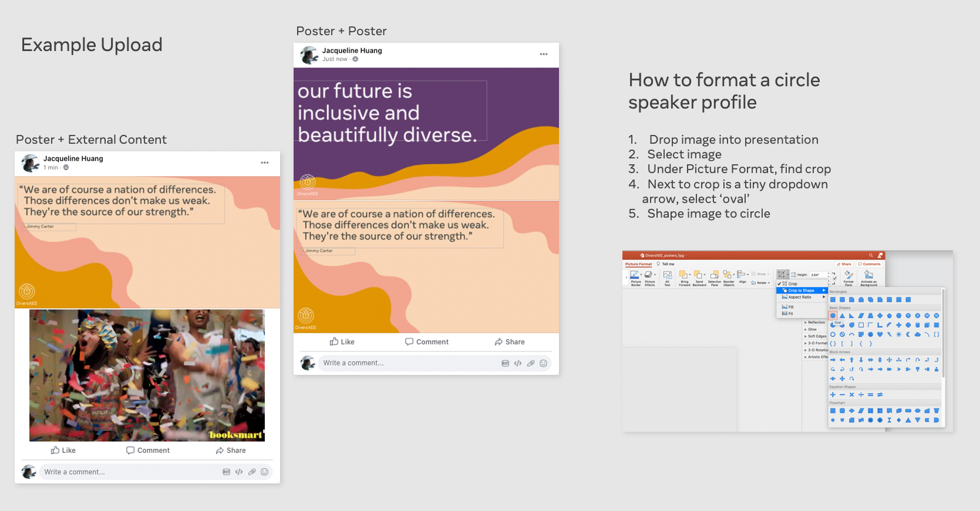Toggle the checked Crop menu item

pyautogui.click(x=802, y=284)
